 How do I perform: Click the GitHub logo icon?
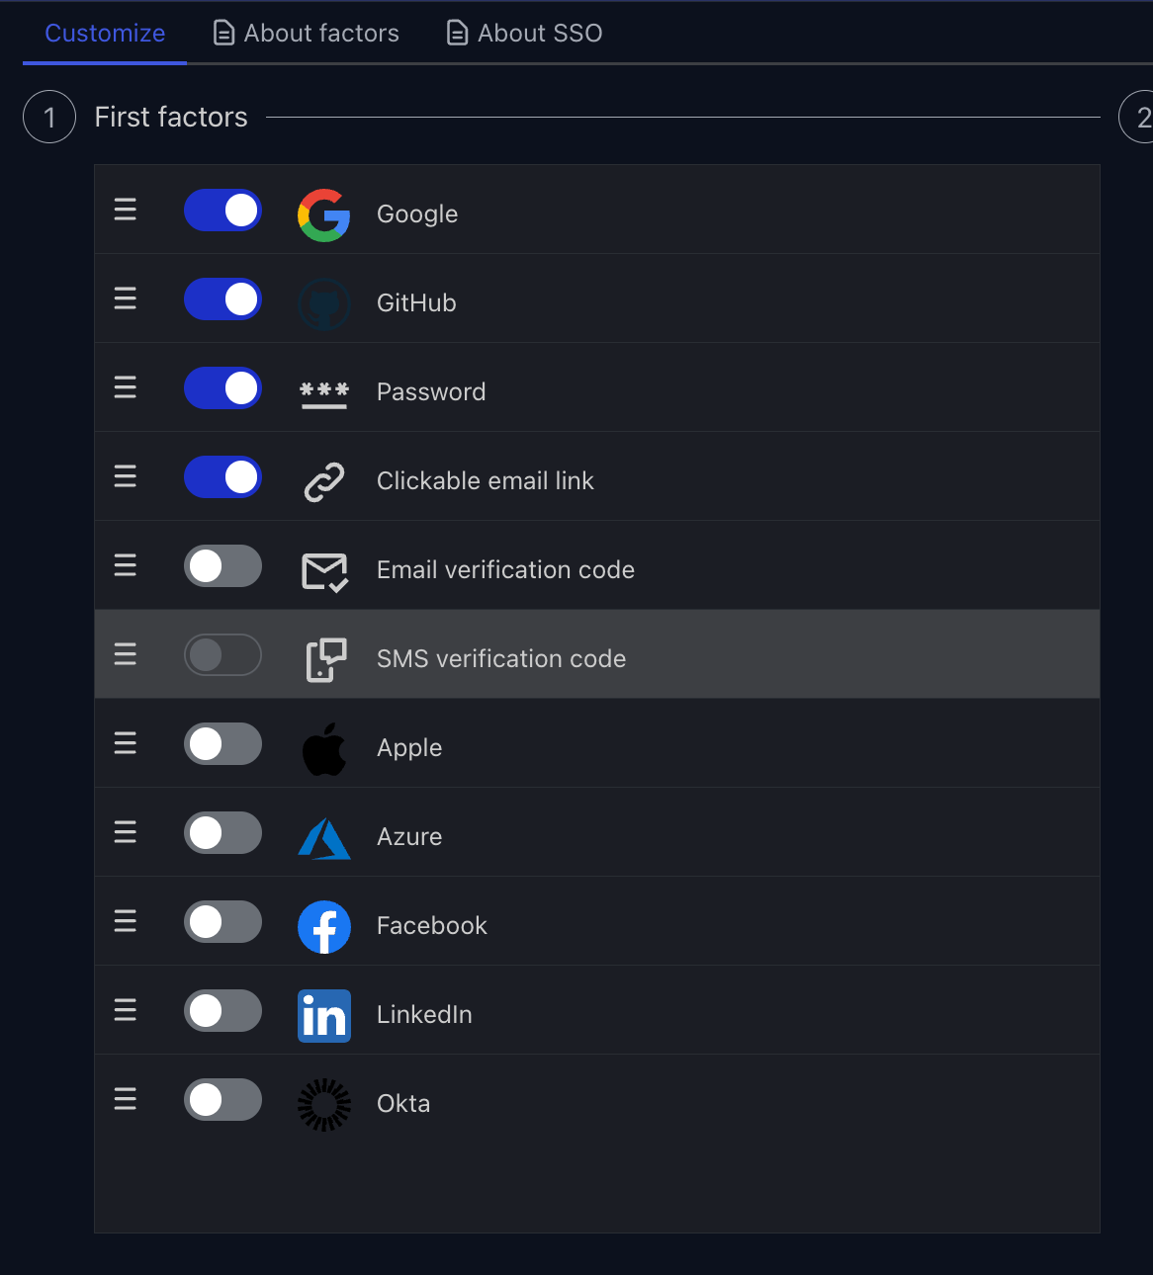click(x=323, y=303)
